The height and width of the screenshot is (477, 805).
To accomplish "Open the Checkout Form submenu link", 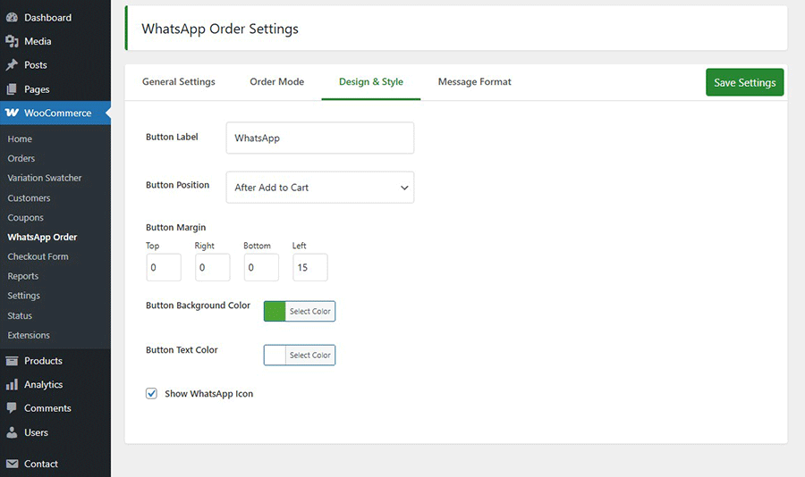I will pos(38,256).
